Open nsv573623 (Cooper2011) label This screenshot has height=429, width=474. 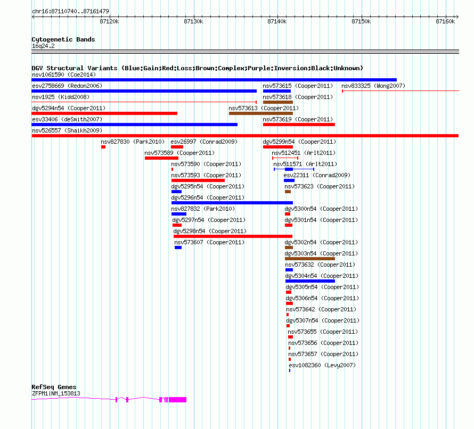click(320, 186)
